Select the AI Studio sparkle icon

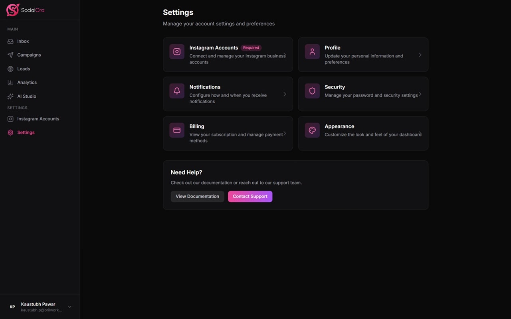10,96
